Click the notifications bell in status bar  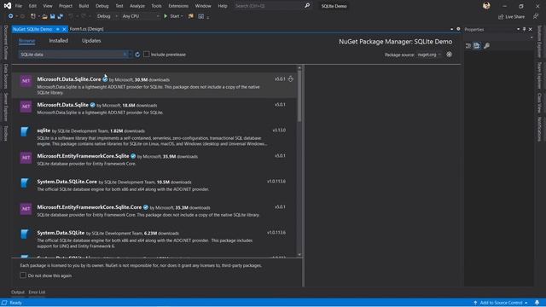537,303
